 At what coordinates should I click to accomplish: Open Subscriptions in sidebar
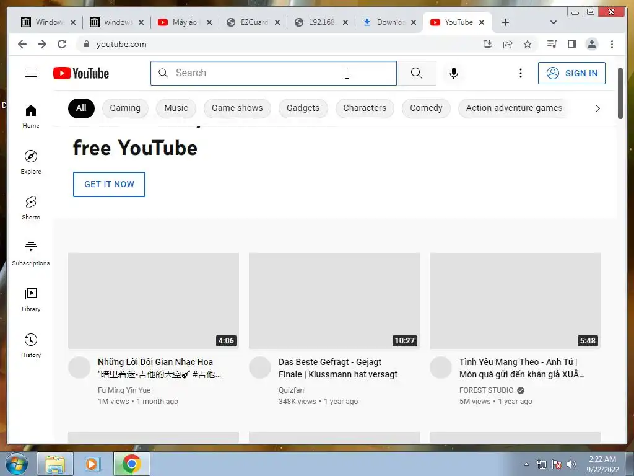31,253
